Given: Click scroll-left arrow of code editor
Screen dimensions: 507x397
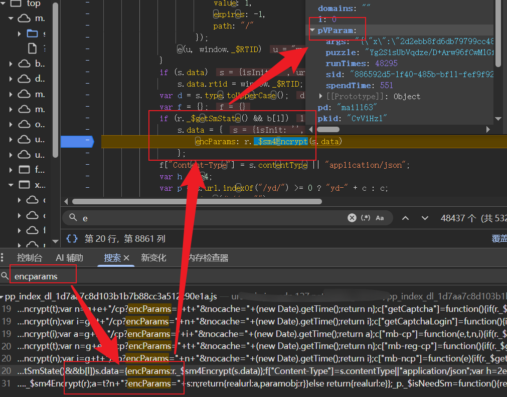Looking at the screenshot, I should pyautogui.click(x=66, y=201).
